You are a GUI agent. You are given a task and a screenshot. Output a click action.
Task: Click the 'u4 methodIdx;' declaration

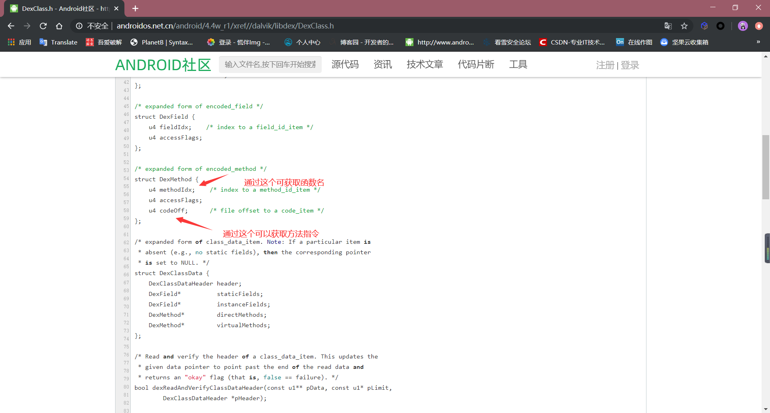(172, 190)
